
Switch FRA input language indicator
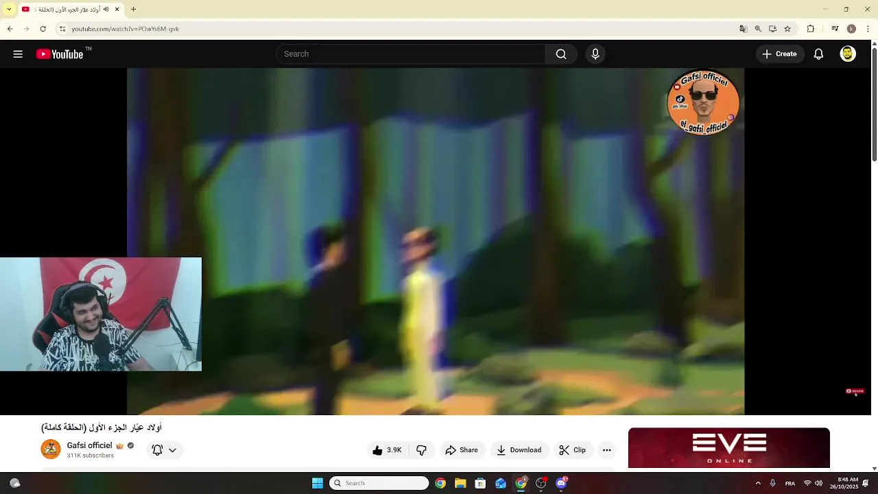pos(790,483)
